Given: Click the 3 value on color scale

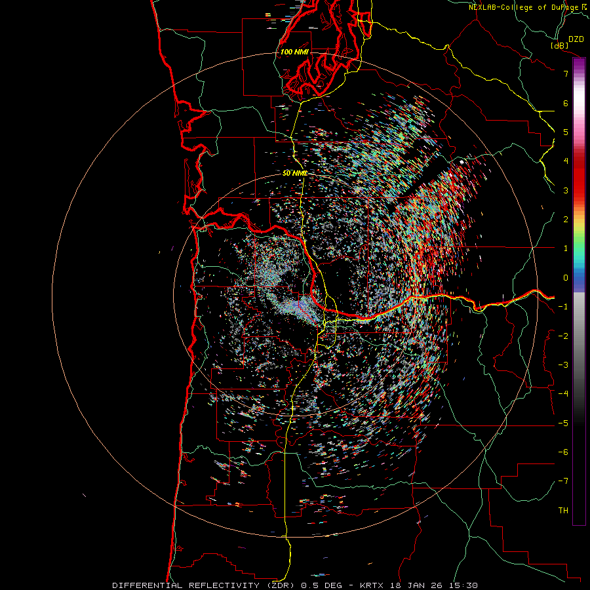Looking at the screenshot, I should tap(566, 190).
